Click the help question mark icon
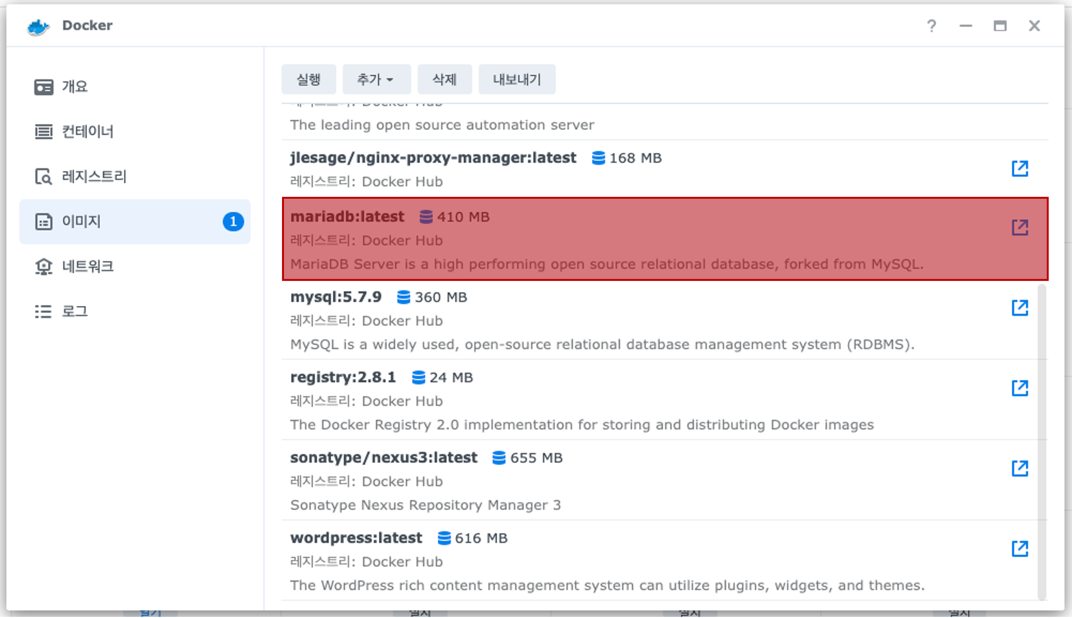The width and height of the screenshot is (1072, 618). pyautogui.click(x=931, y=26)
